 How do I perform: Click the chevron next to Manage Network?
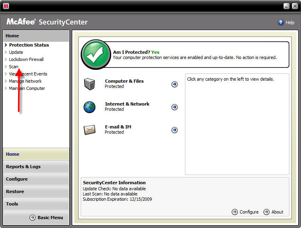point(6,81)
